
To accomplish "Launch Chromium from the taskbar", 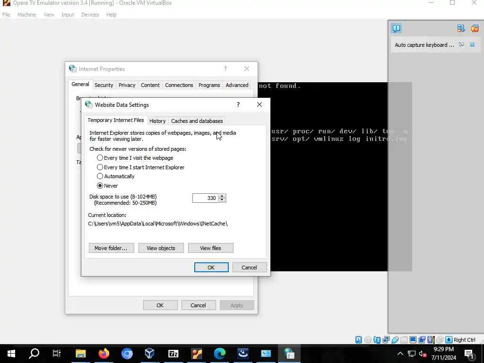I will (127, 354).
